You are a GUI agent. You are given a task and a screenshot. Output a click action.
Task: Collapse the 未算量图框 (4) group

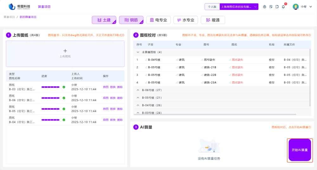[138, 52]
